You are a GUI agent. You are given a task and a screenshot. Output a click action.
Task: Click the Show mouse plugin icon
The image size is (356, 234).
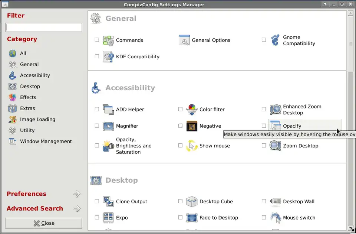click(x=192, y=146)
